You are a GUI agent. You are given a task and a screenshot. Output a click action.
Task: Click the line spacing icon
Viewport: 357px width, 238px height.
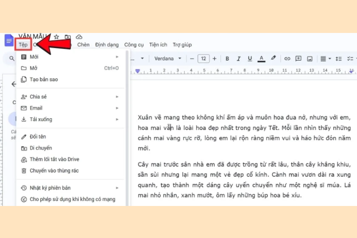click(x=339, y=59)
